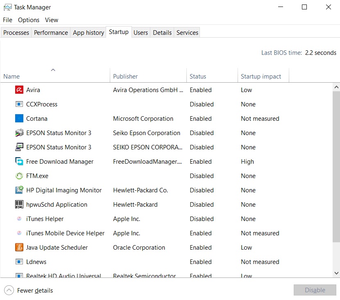Click the scrollbar down arrow
This screenshot has width=340, height=300.
(x=336, y=273)
